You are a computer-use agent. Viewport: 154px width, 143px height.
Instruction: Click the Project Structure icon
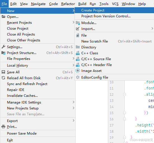pos(3,53)
